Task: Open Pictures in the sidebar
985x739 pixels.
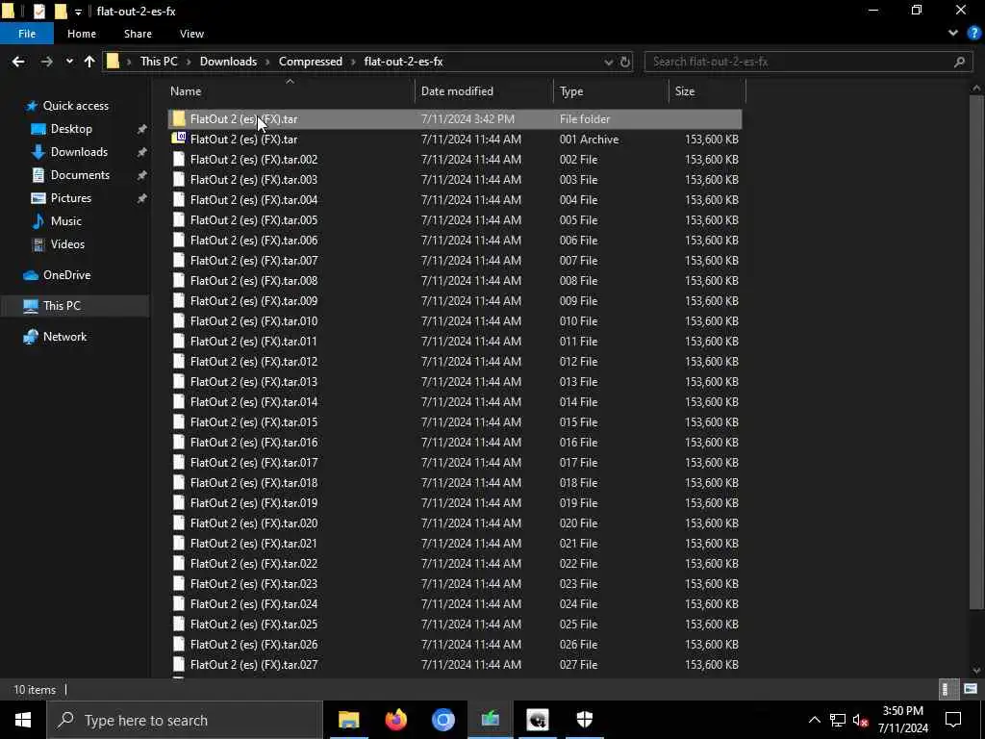Action: click(x=70, y=198)
